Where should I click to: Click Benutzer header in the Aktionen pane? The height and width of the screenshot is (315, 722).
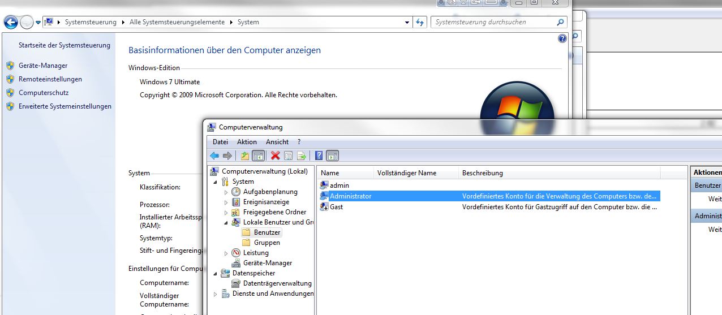tap(707, 185)
